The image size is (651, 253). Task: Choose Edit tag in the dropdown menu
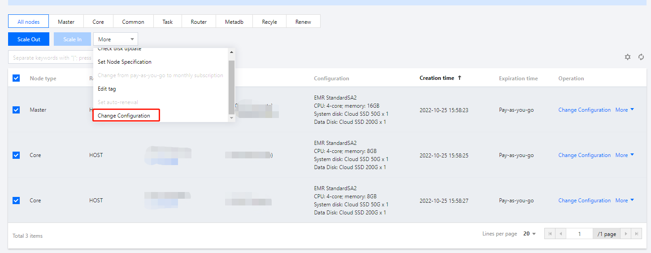point(161,89)
